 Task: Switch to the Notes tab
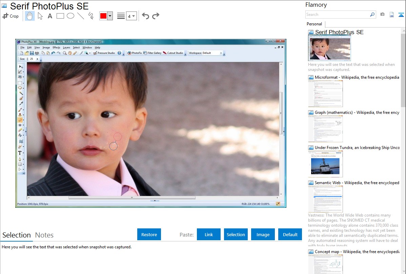[44, 235]
